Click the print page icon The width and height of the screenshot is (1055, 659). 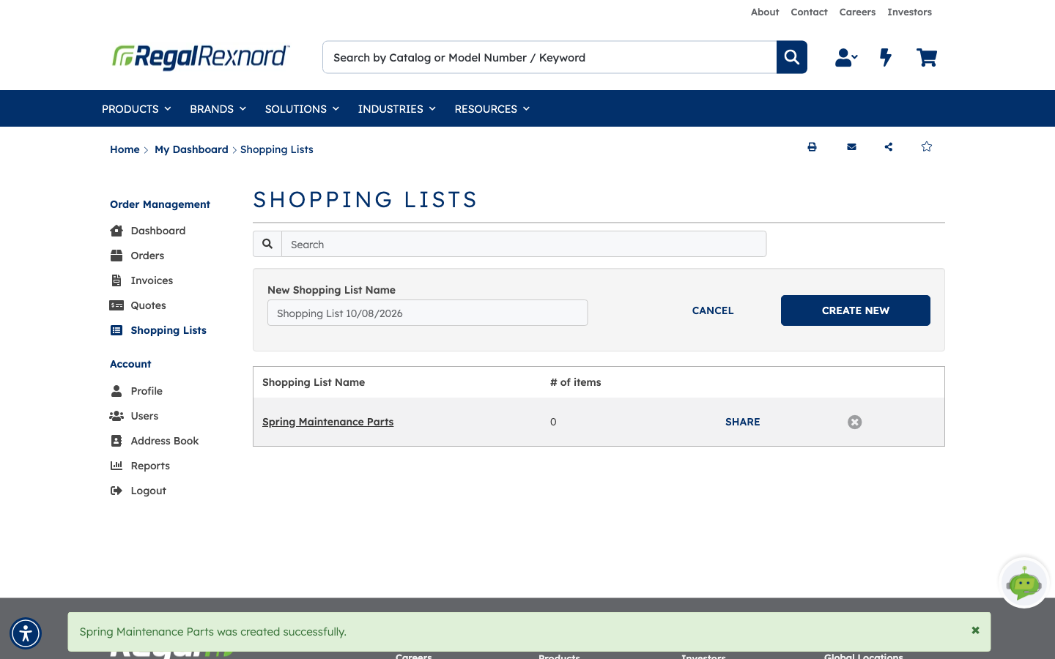(x=812, y=147)
